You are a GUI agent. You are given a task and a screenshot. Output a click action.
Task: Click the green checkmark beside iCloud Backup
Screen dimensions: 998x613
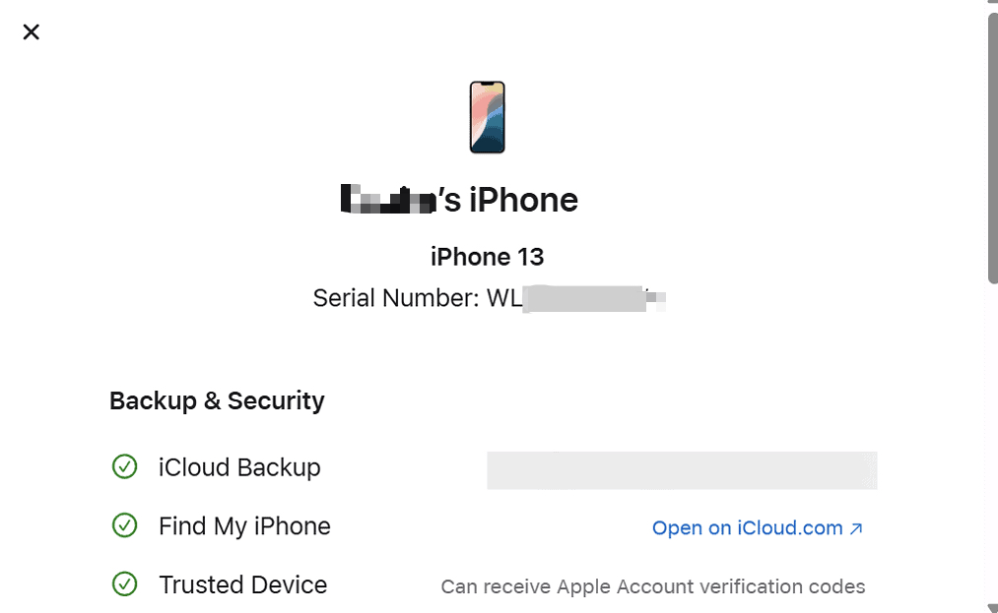[124, 466]
